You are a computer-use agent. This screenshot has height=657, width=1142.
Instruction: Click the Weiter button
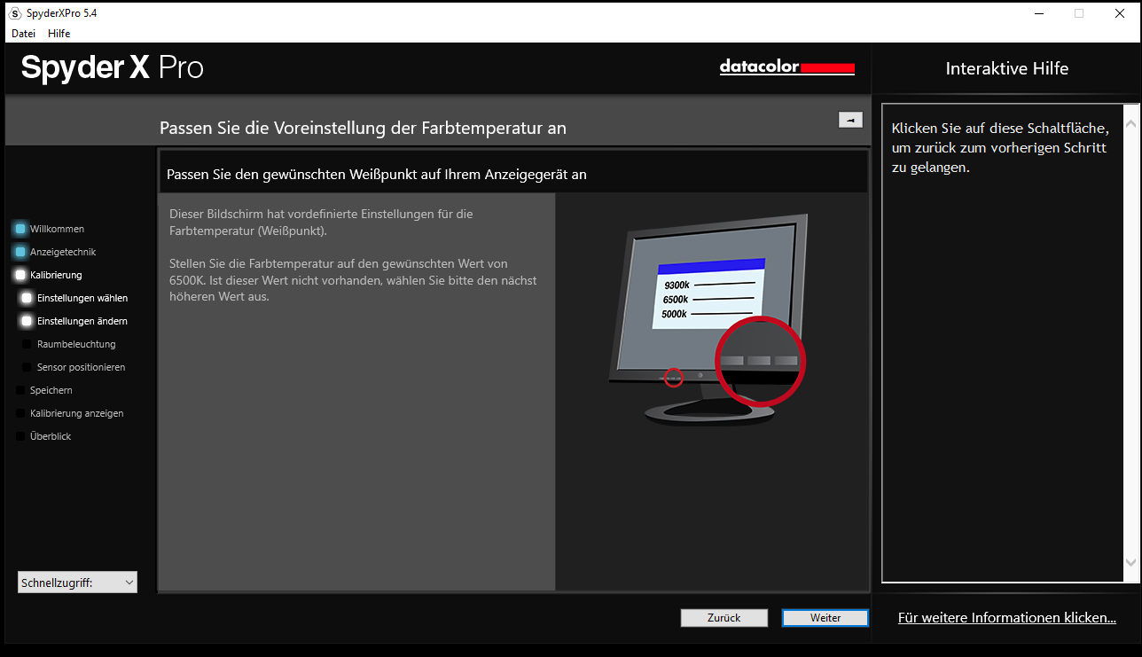click(x=825, y=618)
